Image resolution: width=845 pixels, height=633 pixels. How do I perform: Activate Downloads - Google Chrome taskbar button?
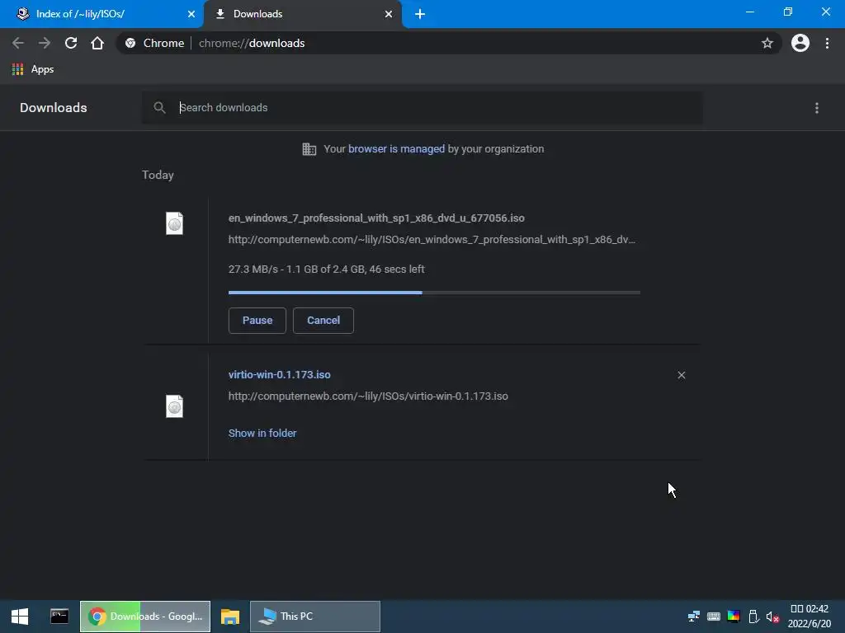point(145,617)
